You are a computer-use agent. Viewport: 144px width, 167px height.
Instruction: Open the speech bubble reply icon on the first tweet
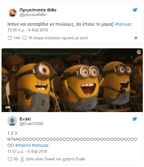tap(24, 38)
